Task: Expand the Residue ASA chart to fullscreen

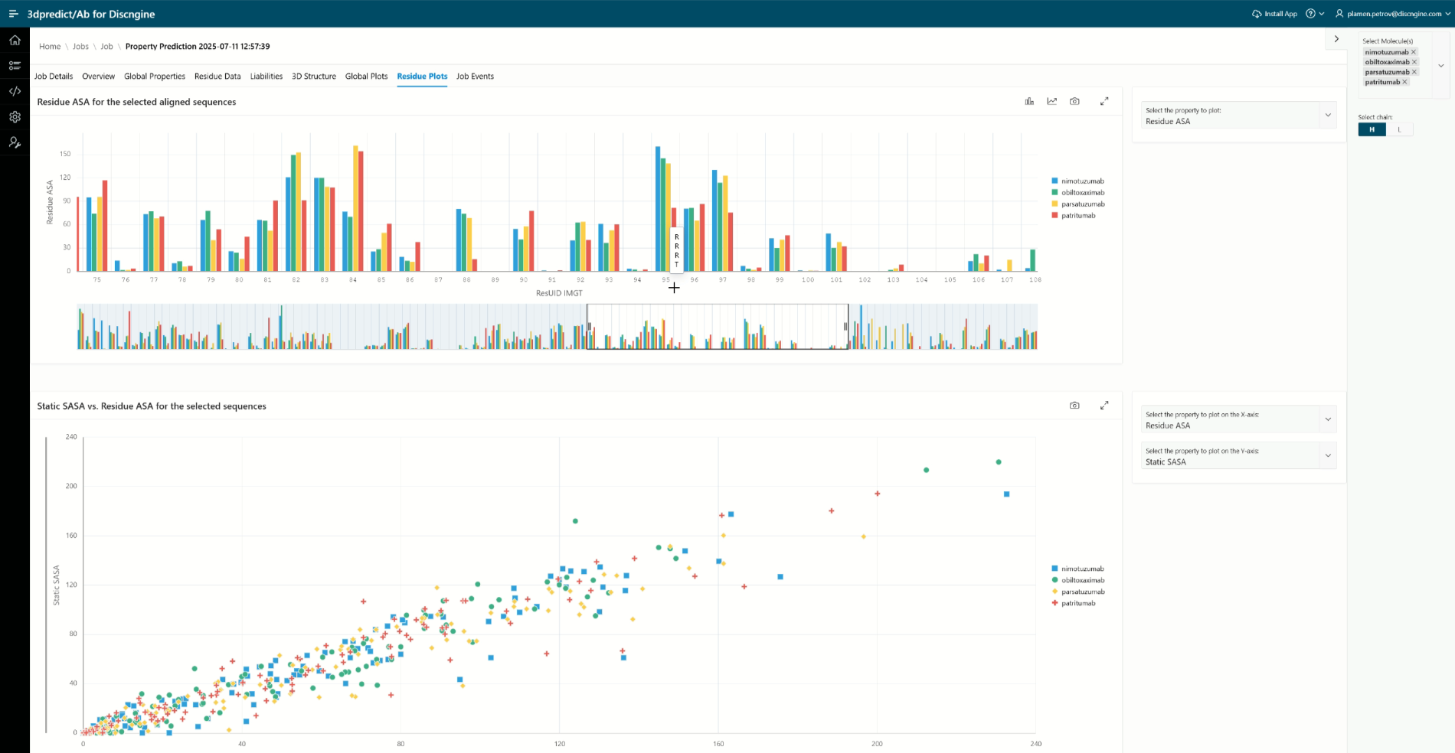Action: coord(1104,100)
